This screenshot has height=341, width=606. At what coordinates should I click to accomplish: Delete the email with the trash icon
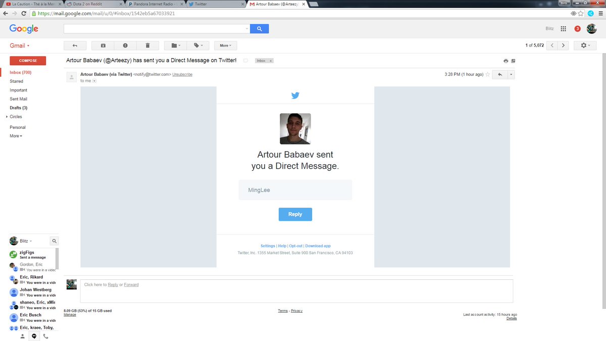(x=147, y=45)
